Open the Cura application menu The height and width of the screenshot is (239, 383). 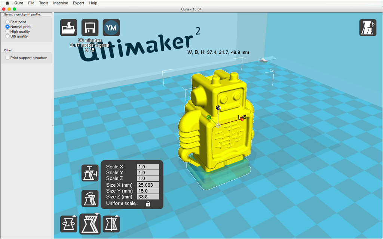19,3
